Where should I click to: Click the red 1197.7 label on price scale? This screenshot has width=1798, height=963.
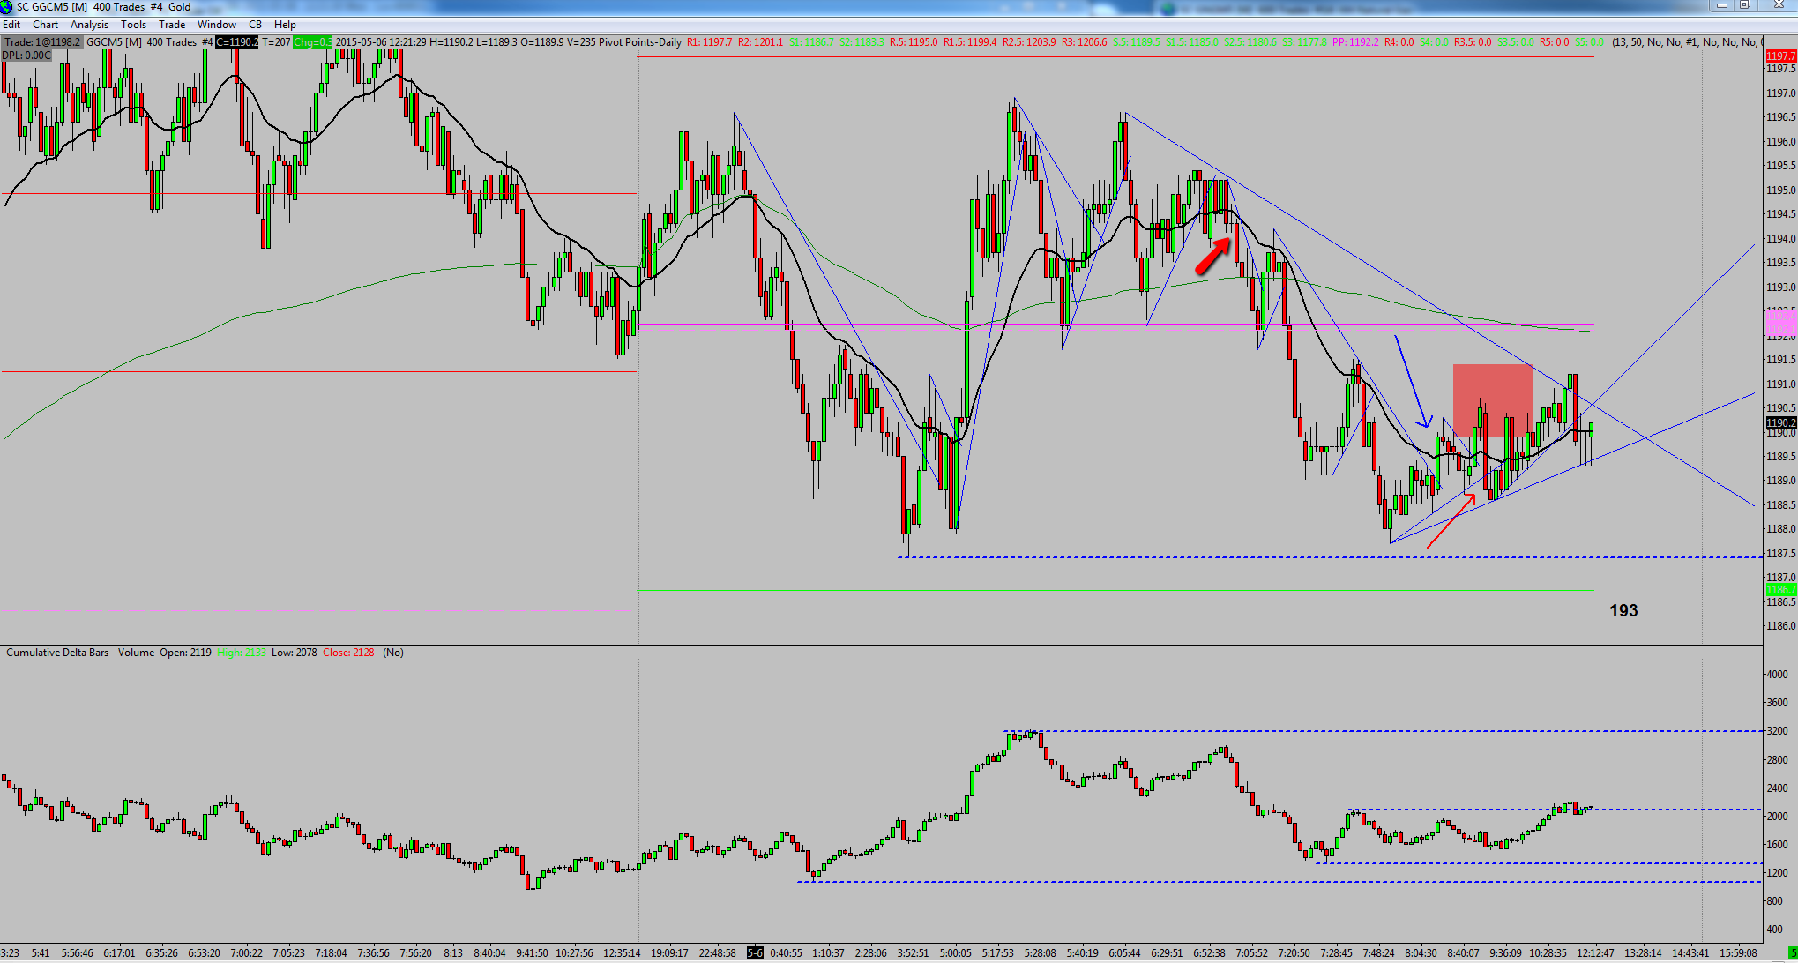pyautogui.click(x=1781, y=56)
